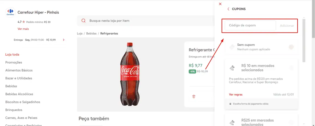Image resolution: width=315 pixels, height=126 pixels.
Task: Go back using Cupons chevron
Action: point(228,9)
